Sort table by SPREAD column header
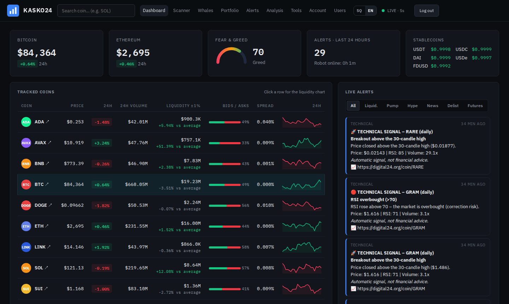This screenshot has width=509, height=304. tap(265, 106)
